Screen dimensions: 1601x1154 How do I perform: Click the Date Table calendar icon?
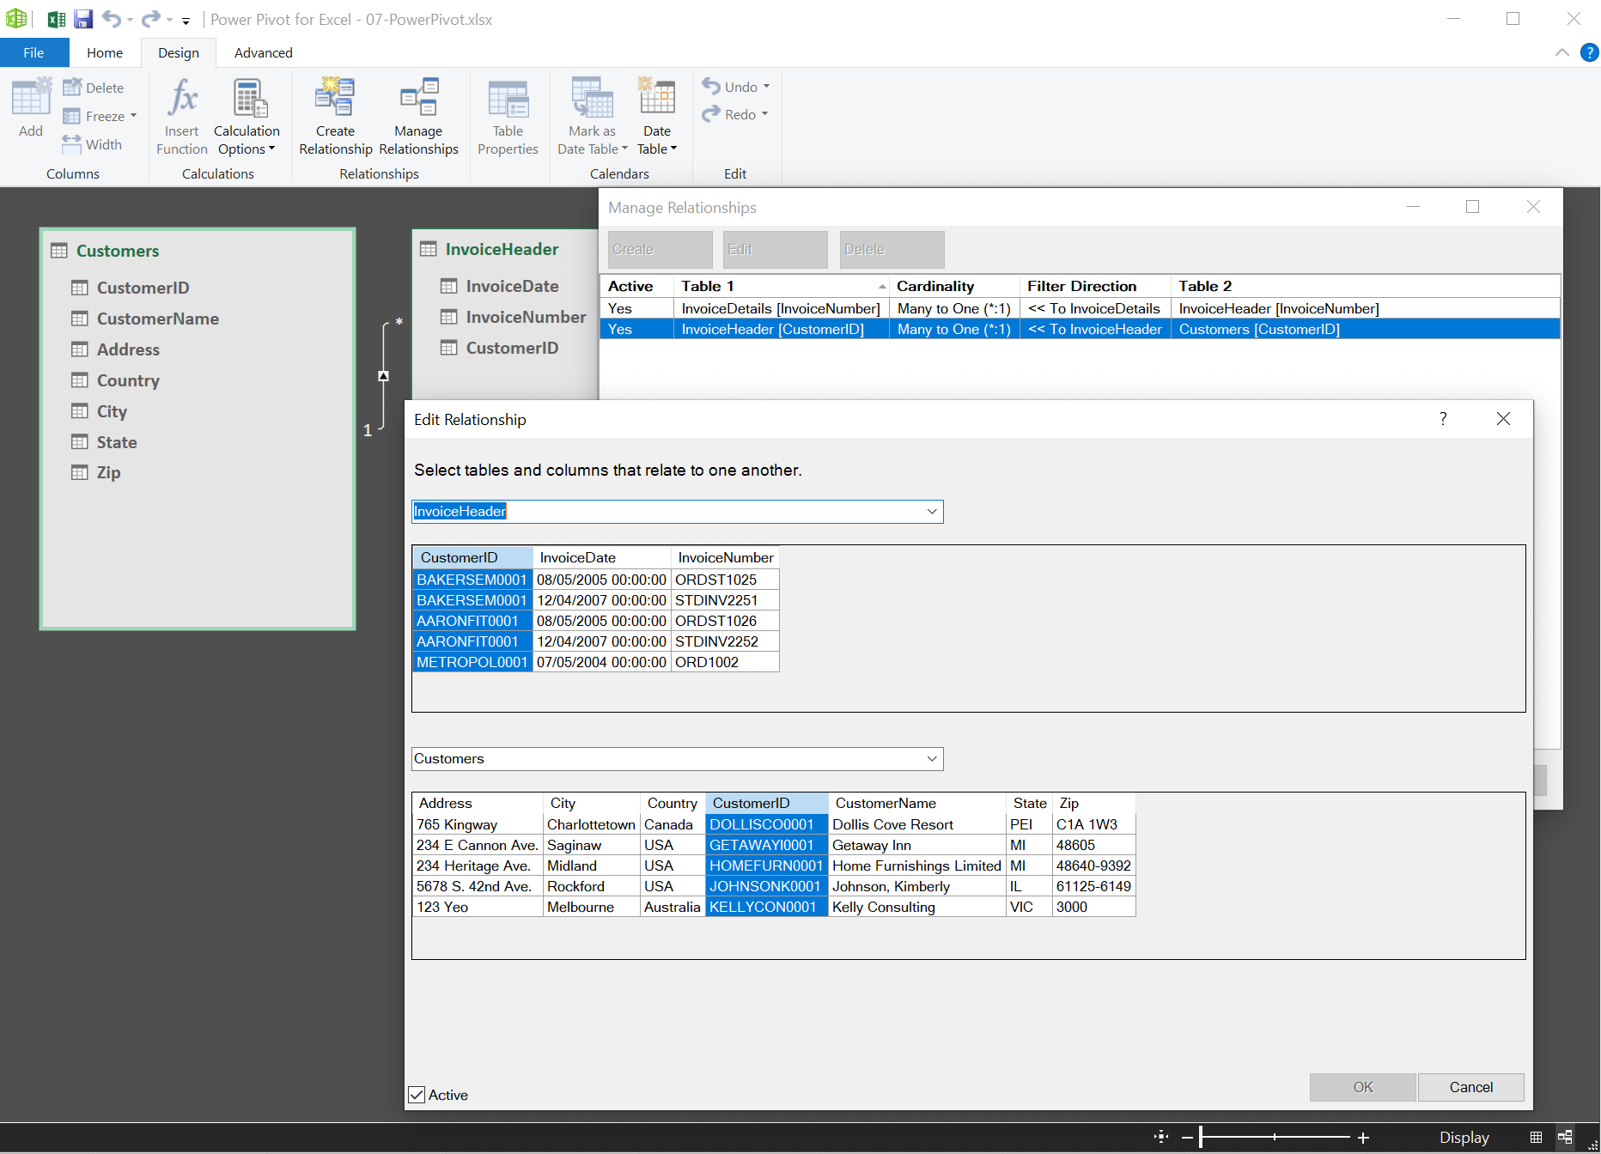[x=657, y=95]
